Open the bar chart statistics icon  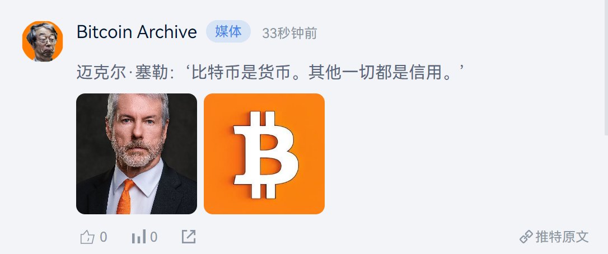point(139,237)
